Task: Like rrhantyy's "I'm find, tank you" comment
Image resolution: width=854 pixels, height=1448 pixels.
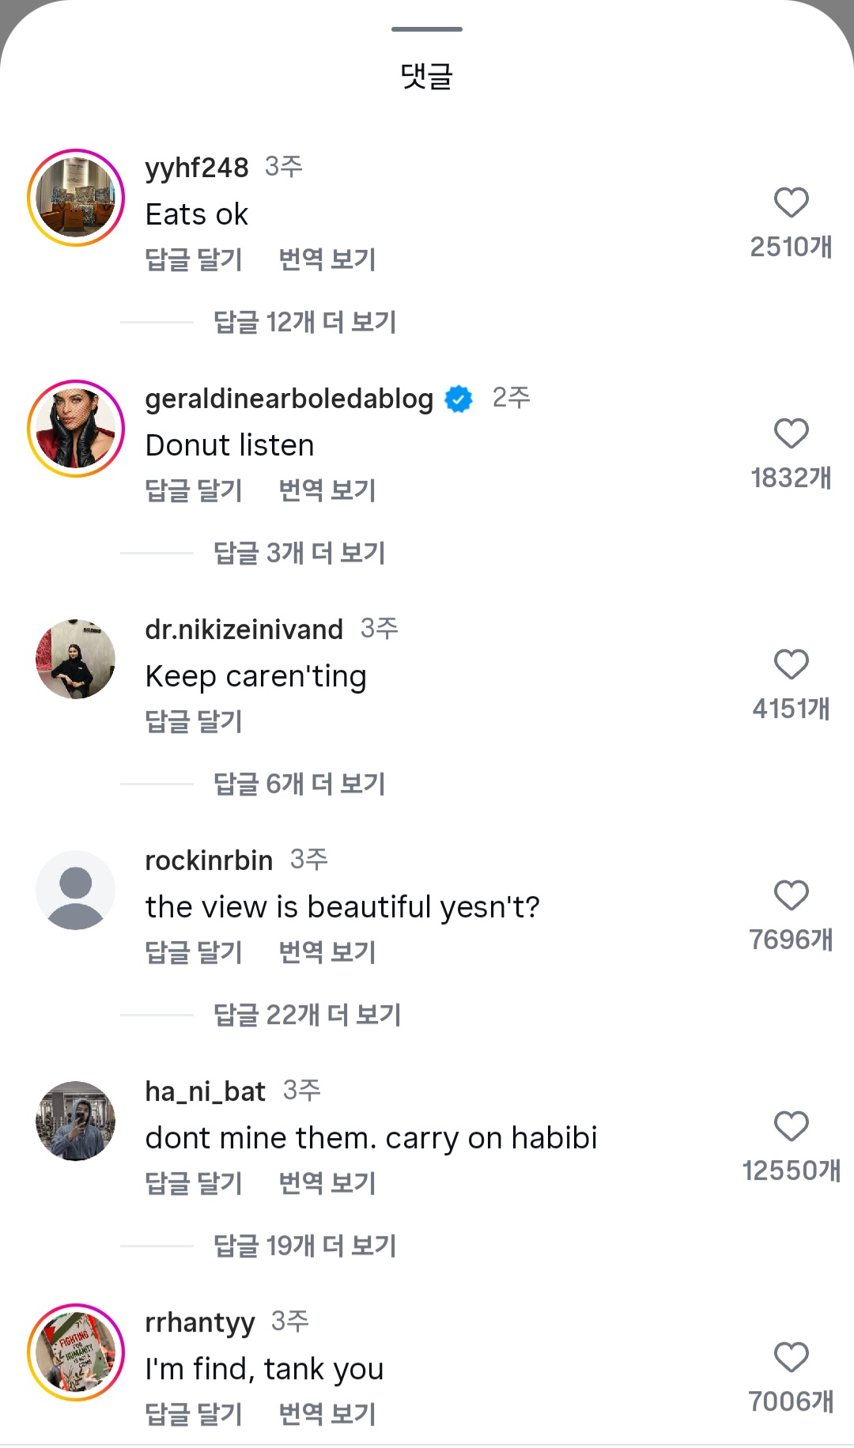Action: coord(791,1358)
